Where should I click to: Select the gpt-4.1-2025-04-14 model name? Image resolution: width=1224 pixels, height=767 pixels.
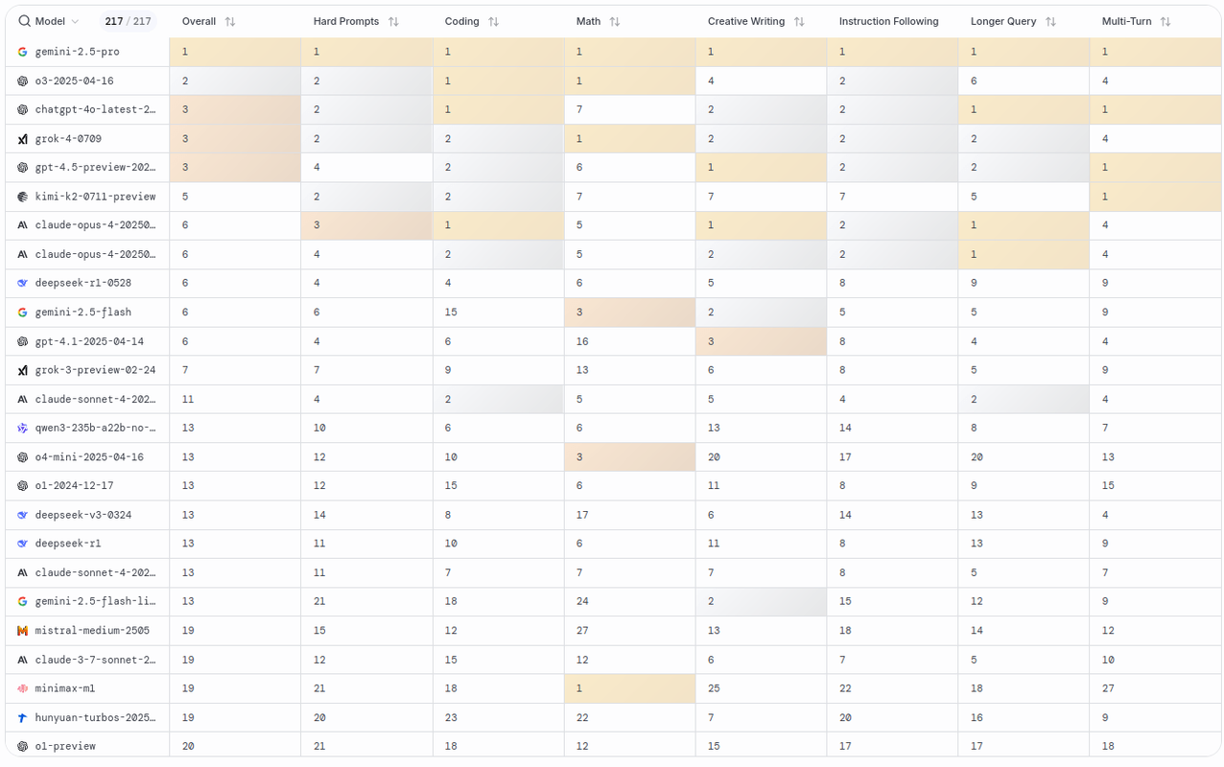coord(89,341)
